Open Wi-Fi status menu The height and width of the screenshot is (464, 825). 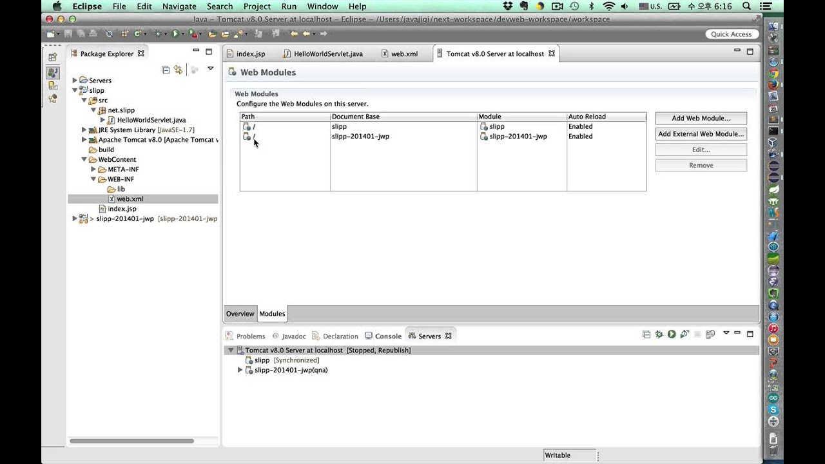pyautogui.click(x=608, y=6)
